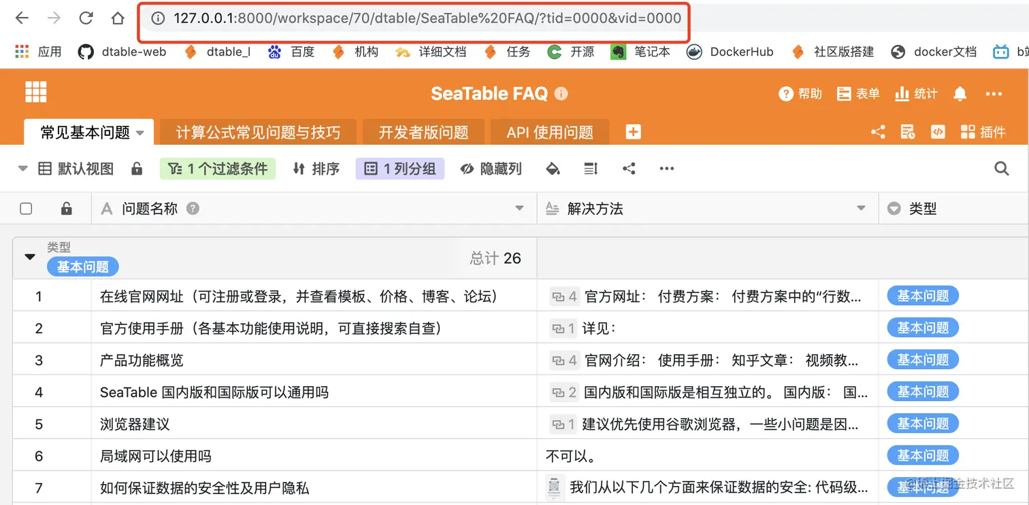This screenshot has height=505, width=1029.
Task: Click 基本问题 tag in 官方使用手册 row
Action: coord(923,328)
